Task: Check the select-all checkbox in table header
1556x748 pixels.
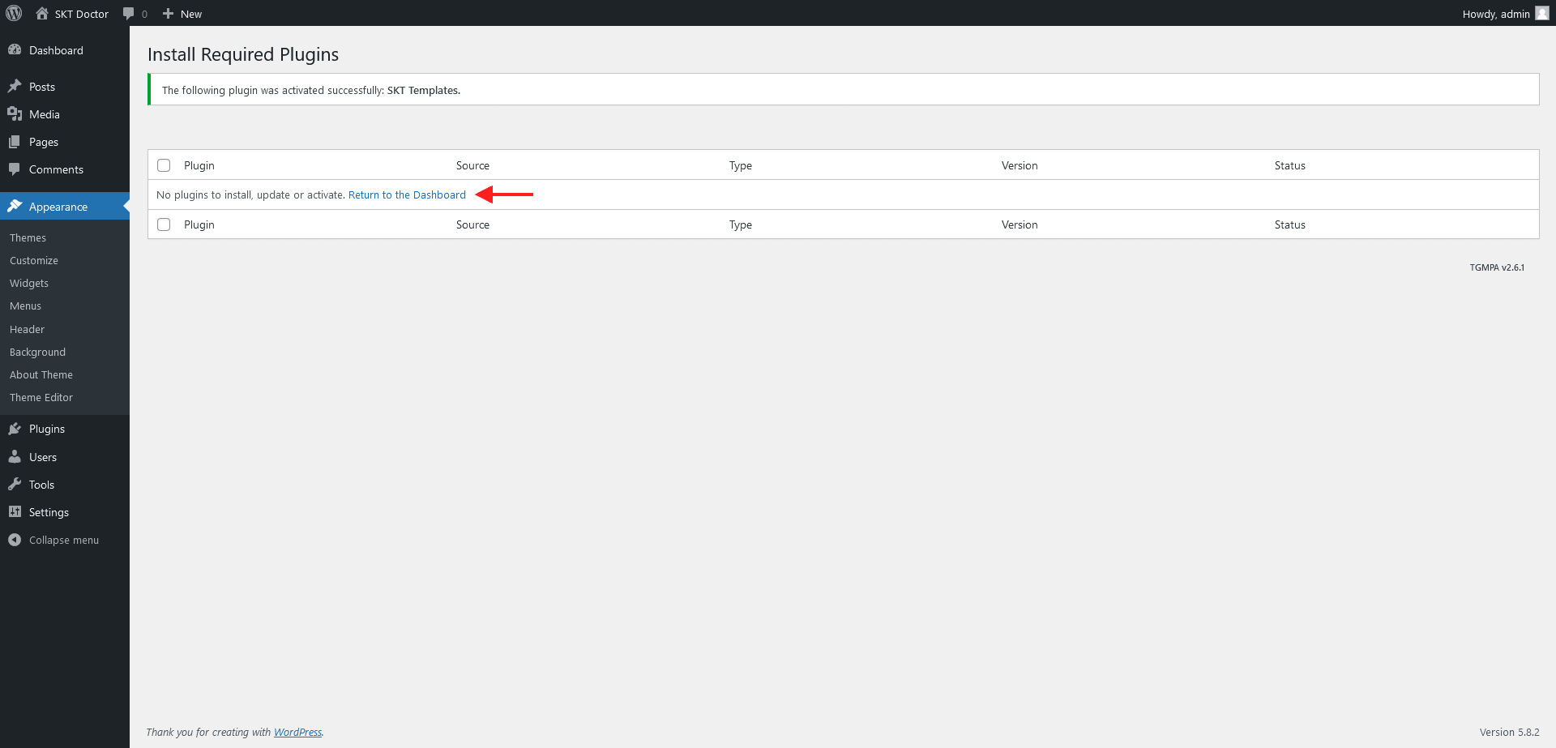Action: coord(164,165)
